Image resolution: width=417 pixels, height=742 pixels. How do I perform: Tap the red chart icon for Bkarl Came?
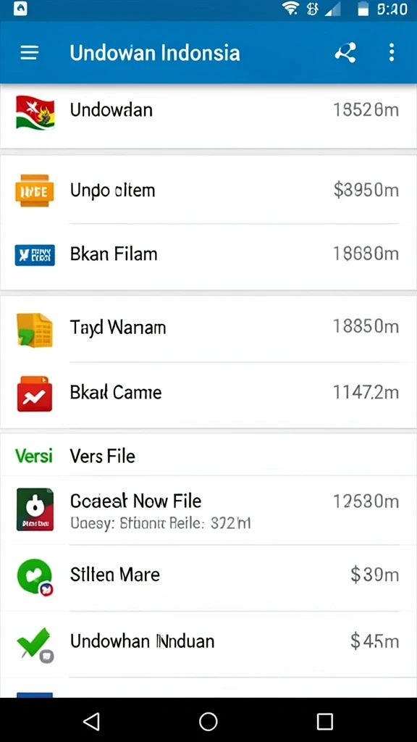point(35,393)
